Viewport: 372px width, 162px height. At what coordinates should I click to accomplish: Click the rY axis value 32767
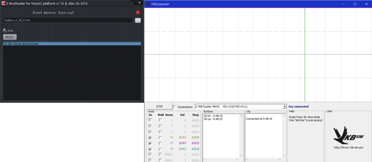pyautogui.click(x=182, y=143)
